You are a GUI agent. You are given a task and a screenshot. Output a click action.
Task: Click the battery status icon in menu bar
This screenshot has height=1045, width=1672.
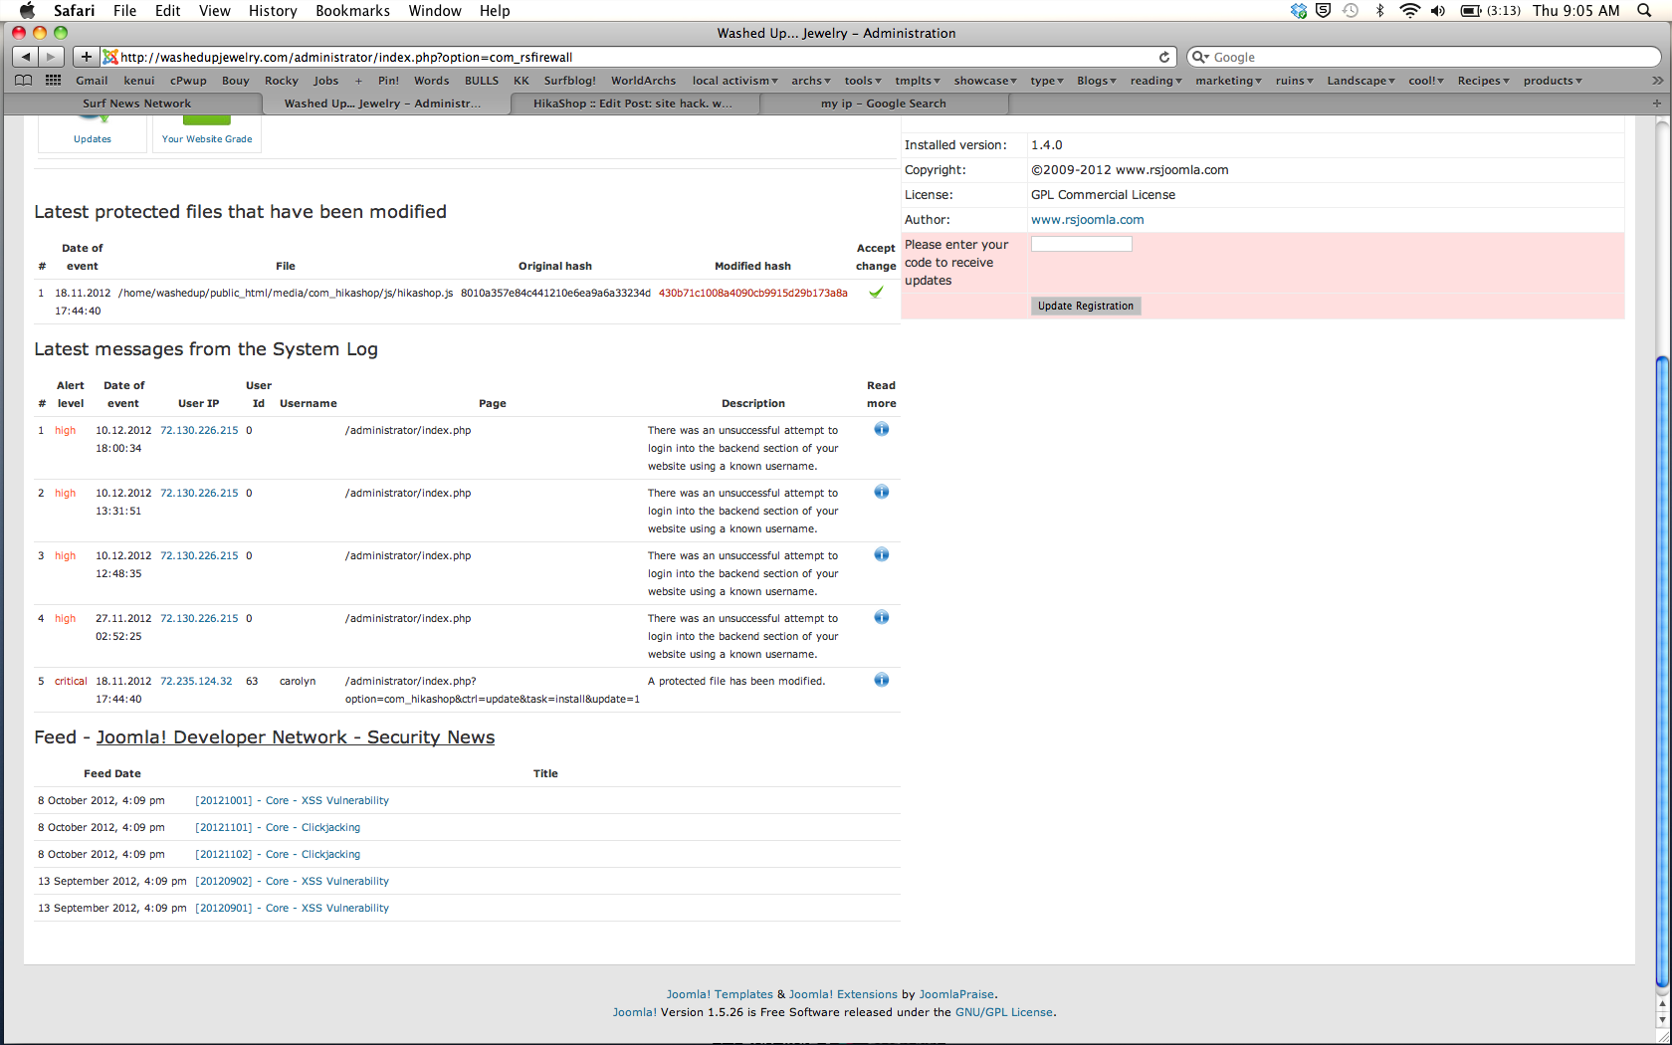pyautogui.click(x=1471, y=11)
